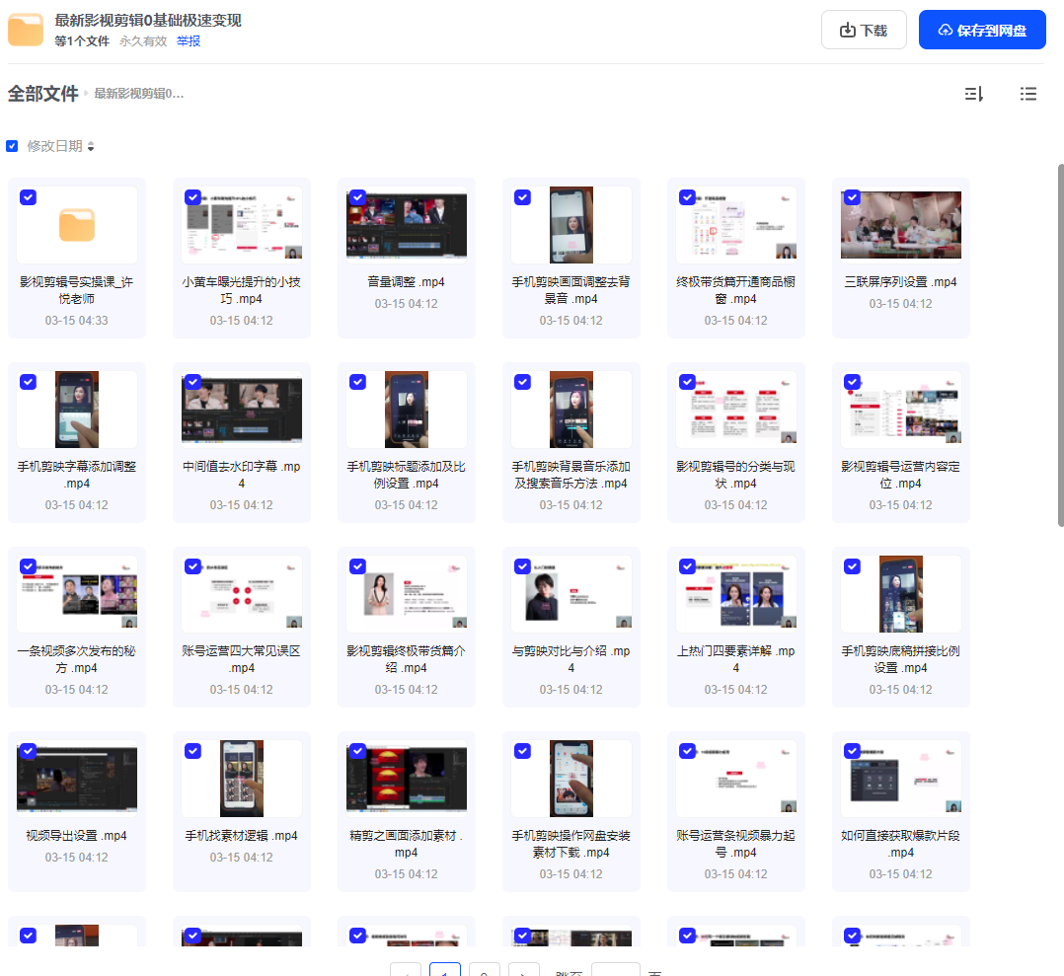Click the file name 影视剪辑终极带货篇介绍.mp4
1064x976 pixels.
coord(407,659)
